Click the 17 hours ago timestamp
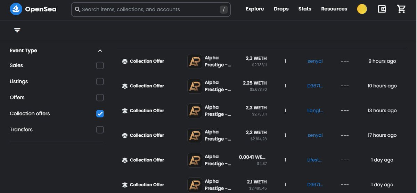 [382, 135]
